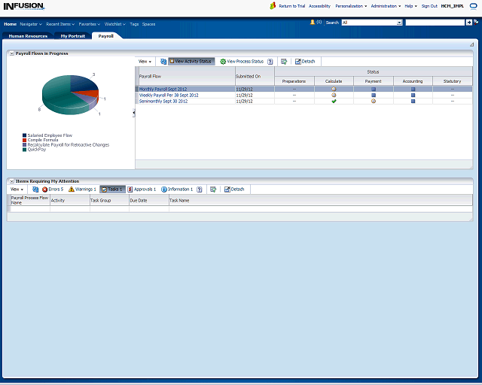Click the Payment status icon for Monthly Payroll
Image resolution: width=482 pixels, height=385 pixels.
373,89
